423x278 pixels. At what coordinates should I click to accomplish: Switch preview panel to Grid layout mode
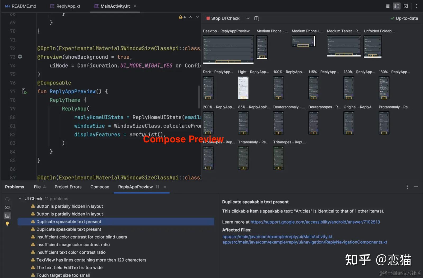[256, 18]
